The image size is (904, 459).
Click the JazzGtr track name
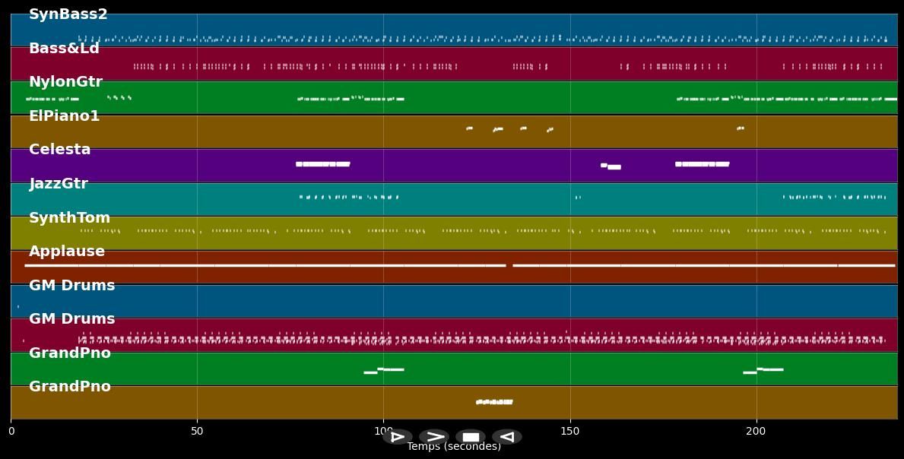pos(59,184)
